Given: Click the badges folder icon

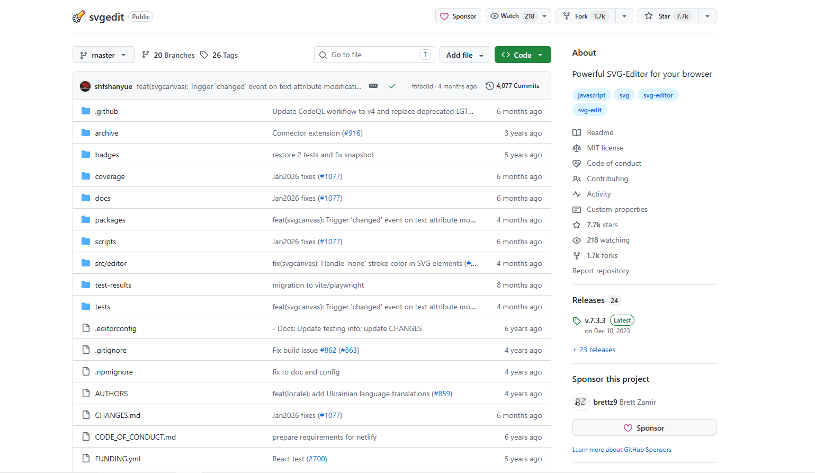Looking at the screenshot, I should [86, 155].
